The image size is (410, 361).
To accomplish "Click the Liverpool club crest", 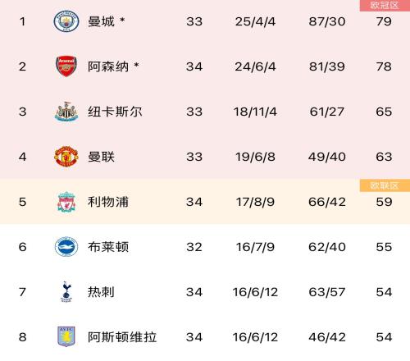I will click(x=66, y=202).
